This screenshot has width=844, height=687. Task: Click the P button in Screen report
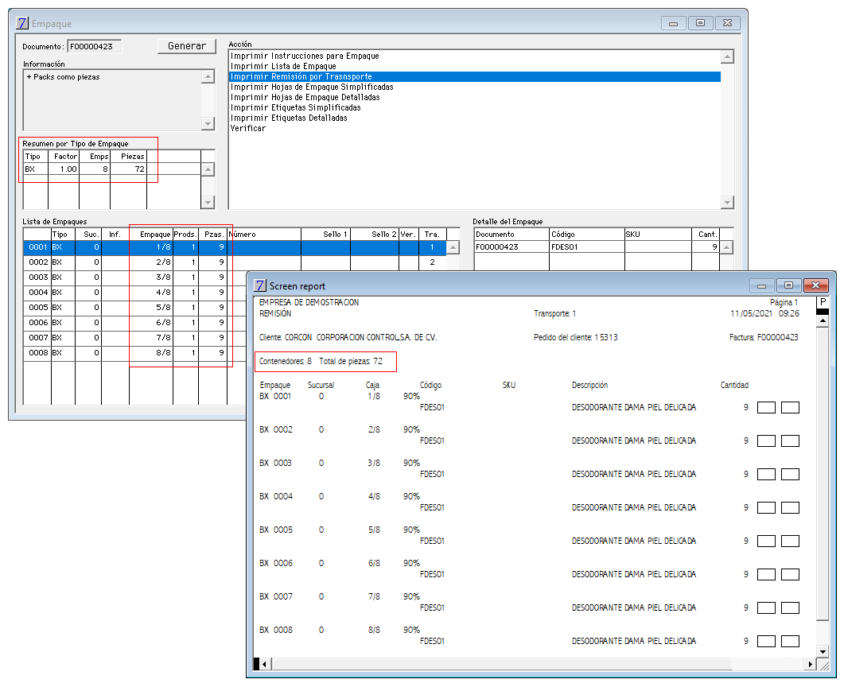[823, 302]
